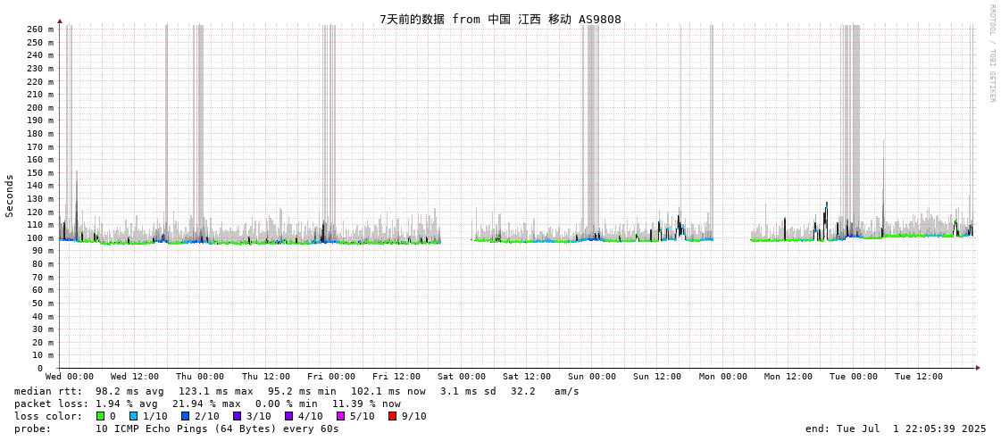Image resolution: width=1001 pixels, height=441 pixels.
Task: Click the 'Wed 12:00' x-axis label
Action: (x=135, y=378)
